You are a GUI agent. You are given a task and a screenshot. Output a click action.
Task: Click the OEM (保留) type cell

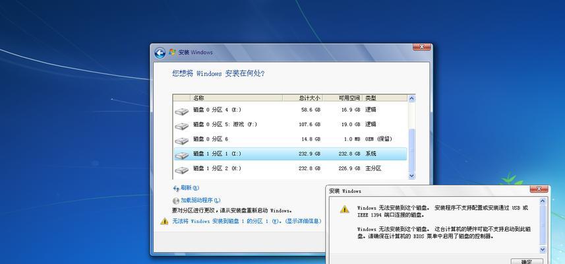coord(378,139)
